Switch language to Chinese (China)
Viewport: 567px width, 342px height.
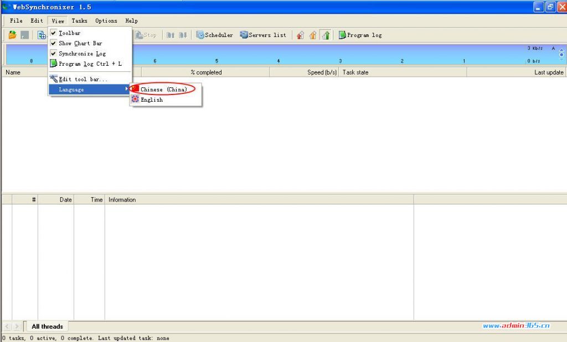pyautogui.click(x=166, y=89)
